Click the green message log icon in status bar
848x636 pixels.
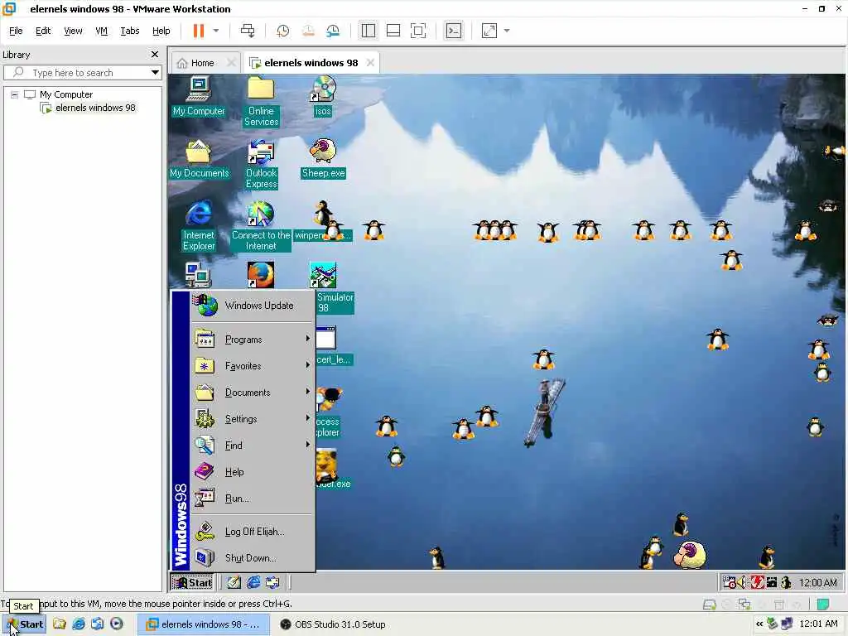tap(822, 604)
